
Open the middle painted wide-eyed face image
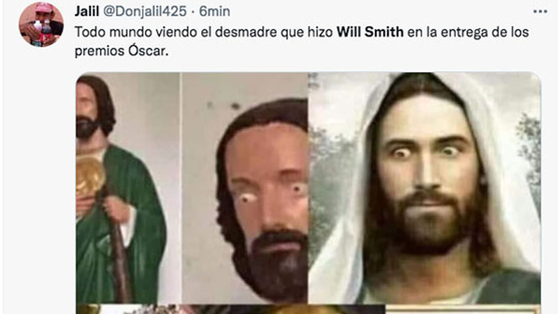point(245,188)
